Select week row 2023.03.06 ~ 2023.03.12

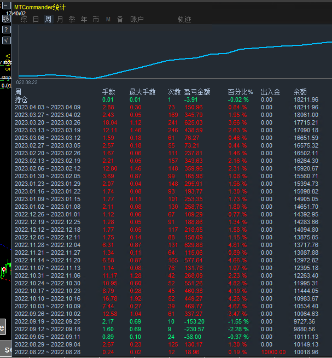tap(166, 138)
